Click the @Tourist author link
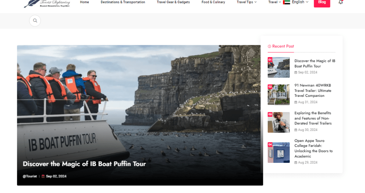Image resolution: width=365 pixels, height=193 pixels. [29, 176]
